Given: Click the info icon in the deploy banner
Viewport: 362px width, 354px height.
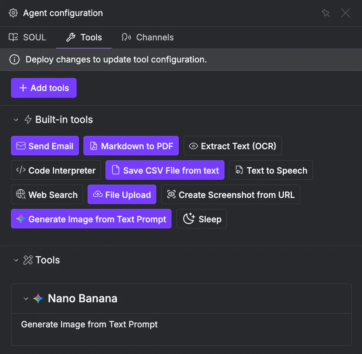Looking at the screenshot, I should [x=14, y=59].
